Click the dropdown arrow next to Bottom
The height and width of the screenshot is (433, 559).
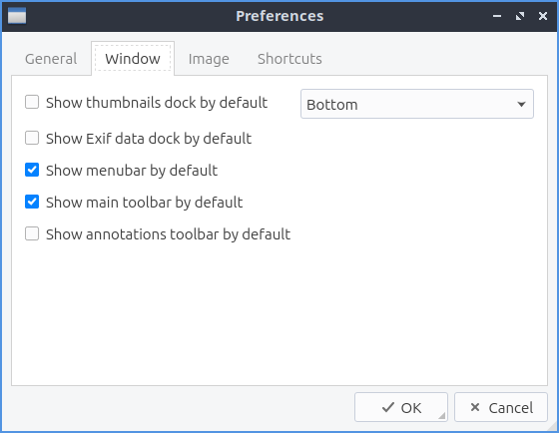coord(521,105)
